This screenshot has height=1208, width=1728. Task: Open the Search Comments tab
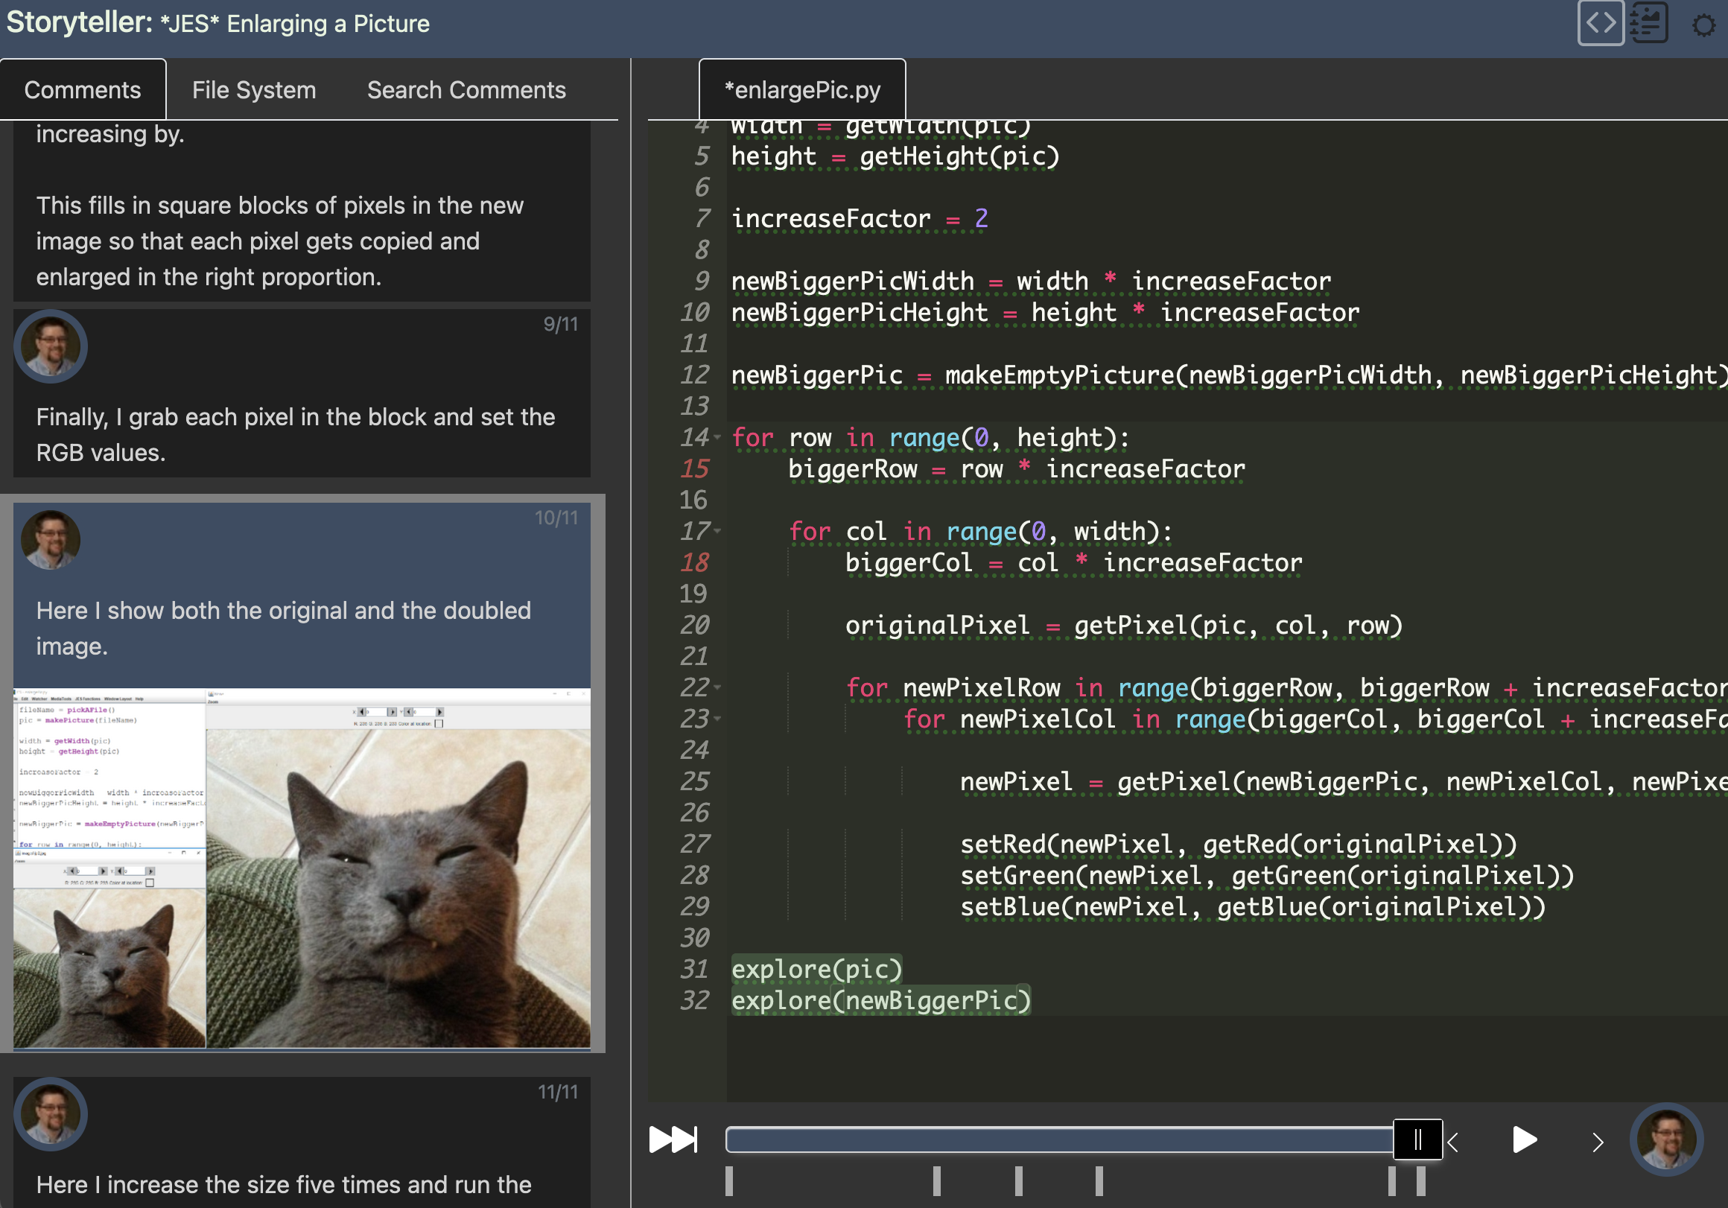tap(466, 89)
